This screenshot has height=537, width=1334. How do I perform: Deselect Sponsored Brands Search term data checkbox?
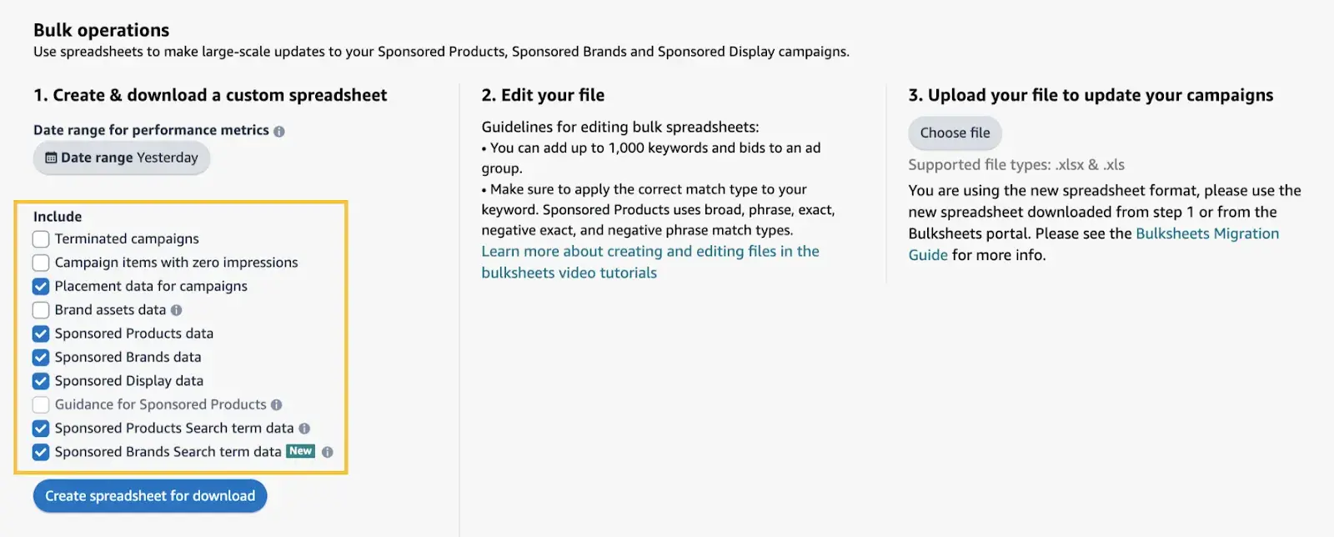click(x=41, y=452)
